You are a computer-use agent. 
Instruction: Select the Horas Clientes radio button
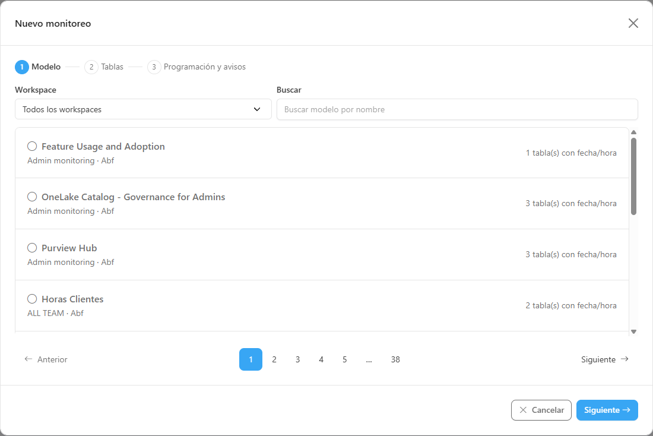32,299
